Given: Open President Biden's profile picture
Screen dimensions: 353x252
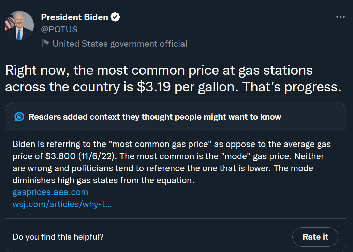Looking at the screenshot, I should [19, 26].
